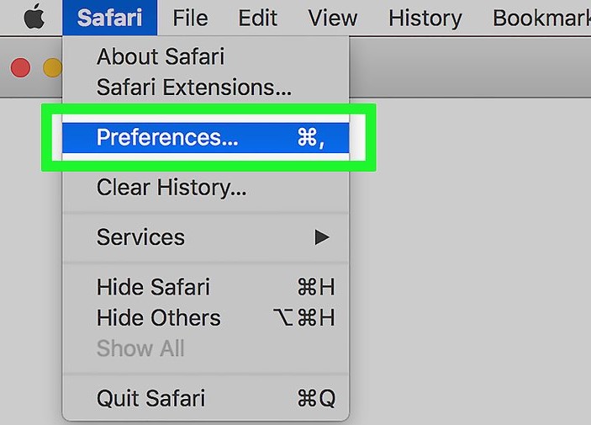
Task: Click the red close window button
Action: 19,68
